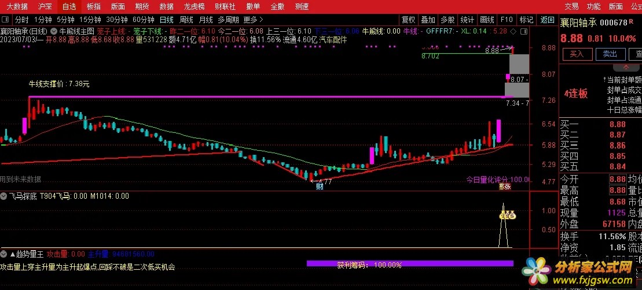The height and width of the screenshot is (290, 642).
Task: Click the 买一 price 8.88
Action: pyautogui.click(x=618, y=125)
